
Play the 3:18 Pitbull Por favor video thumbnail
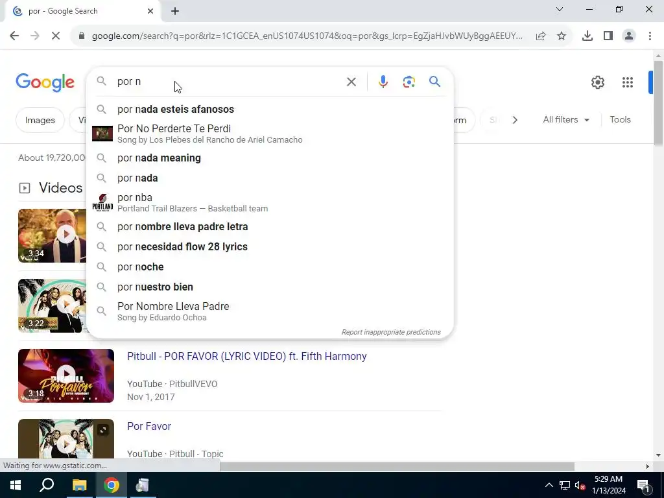point(66,375)
